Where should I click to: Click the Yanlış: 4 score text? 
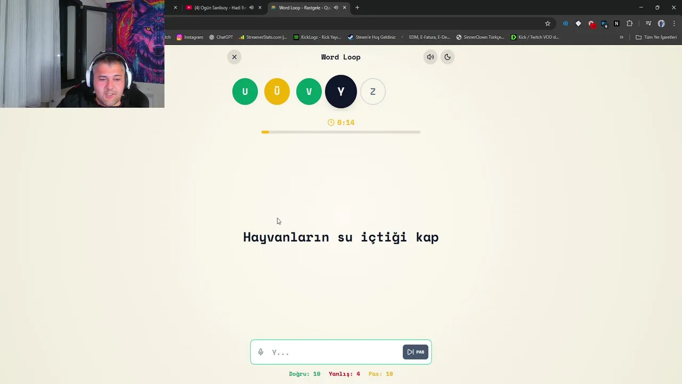344,374
